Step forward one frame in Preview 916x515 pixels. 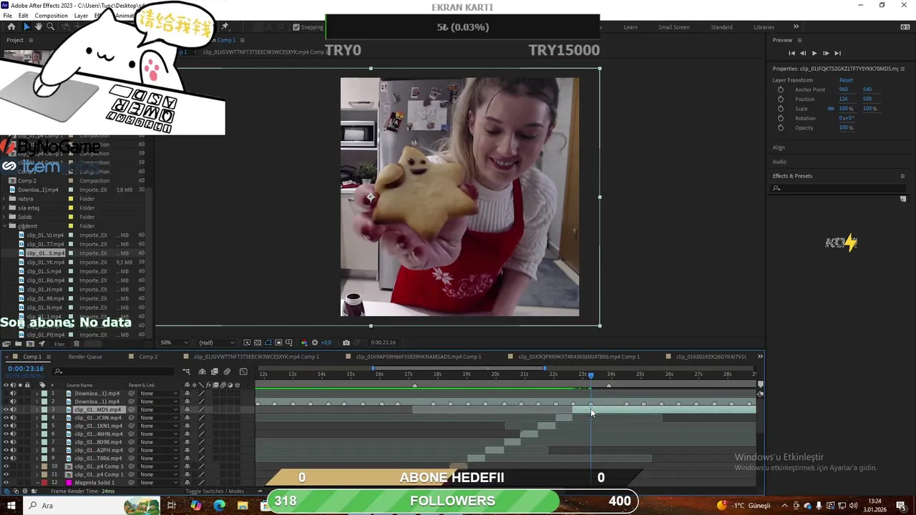[826, 53]
